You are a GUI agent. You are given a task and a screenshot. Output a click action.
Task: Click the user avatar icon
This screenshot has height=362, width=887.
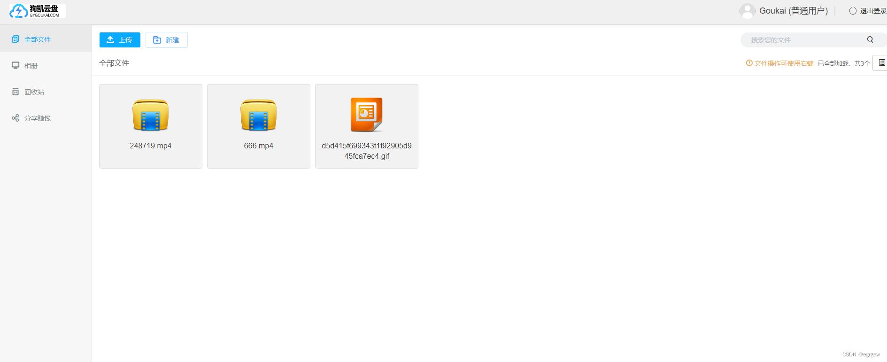[x=747, y=11]
